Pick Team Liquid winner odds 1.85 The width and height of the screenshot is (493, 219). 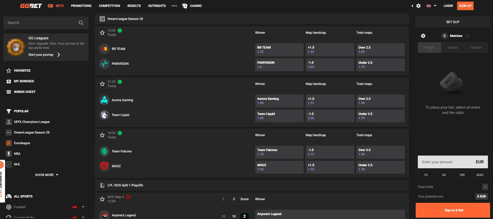click(279, 116)
